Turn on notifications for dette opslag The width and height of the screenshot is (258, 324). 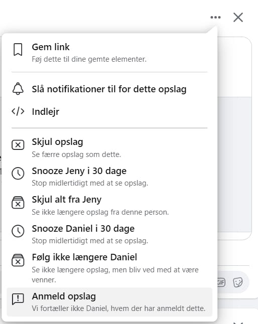tap(109, 89)
